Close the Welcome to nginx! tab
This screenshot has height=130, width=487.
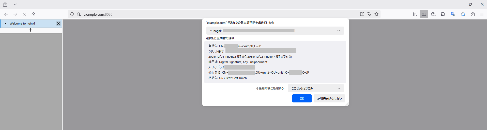(x=58, y=24)
